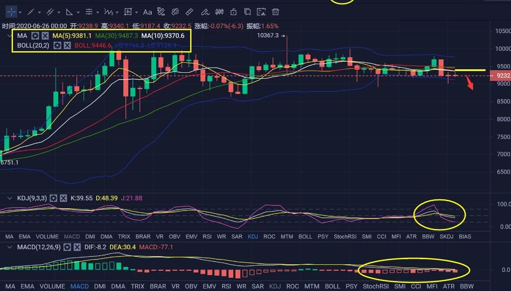Open dropdown arrow next to horizontal lines tool
This screenshot has width=511, height=291.
(x=97, y=12)
